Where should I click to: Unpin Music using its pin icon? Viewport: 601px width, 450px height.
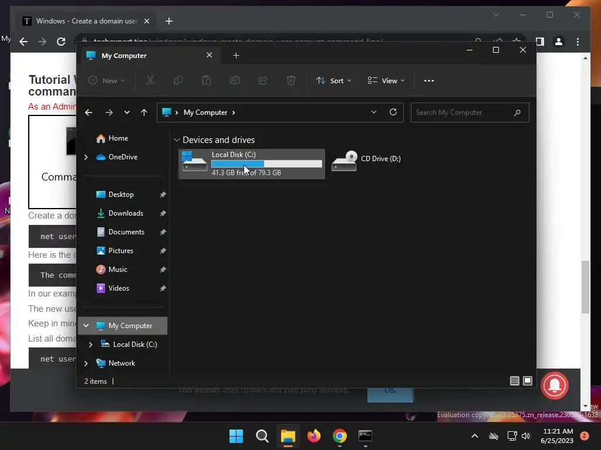click(163, 270)
